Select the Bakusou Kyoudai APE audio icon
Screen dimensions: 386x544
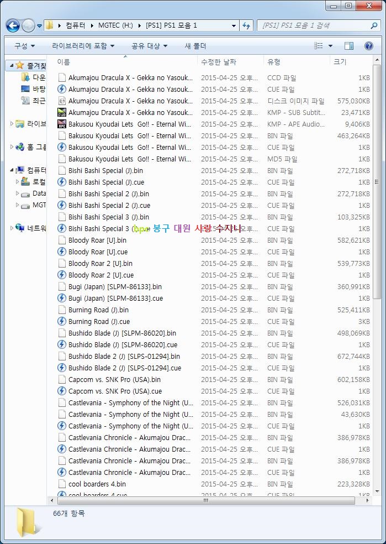62,124
